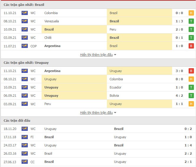Click the world flag icon on the 11.07.21 COP match
Viewport: 196px width, 167px height.
(x=24, y=46)
